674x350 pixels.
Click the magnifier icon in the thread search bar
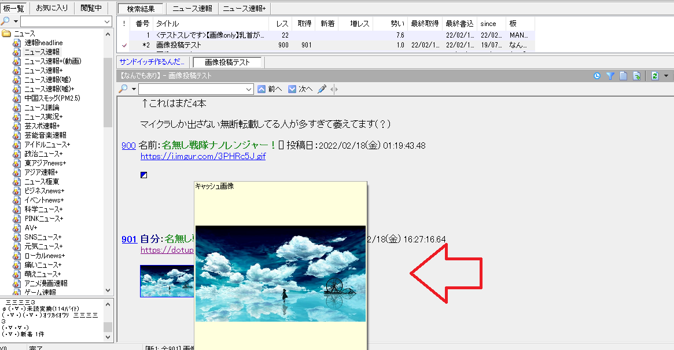coord(123,89)
